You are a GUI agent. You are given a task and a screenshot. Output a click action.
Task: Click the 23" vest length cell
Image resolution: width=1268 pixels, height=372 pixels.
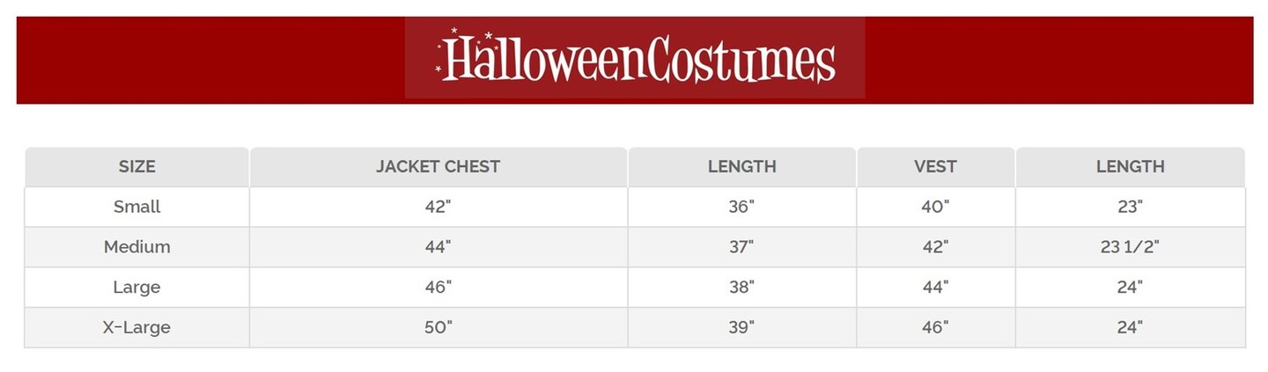(x=1130, y=207)
